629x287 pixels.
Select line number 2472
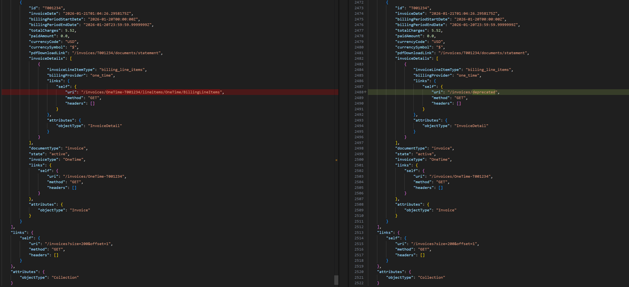tap(359, 2)
